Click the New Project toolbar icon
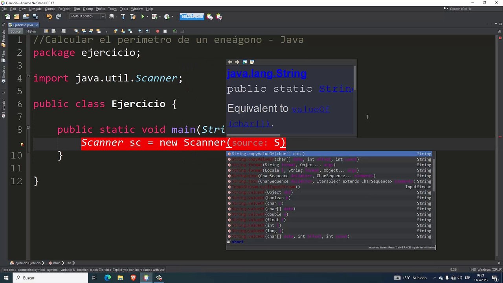This screenshot has height=283, width=503. point(17,17)
